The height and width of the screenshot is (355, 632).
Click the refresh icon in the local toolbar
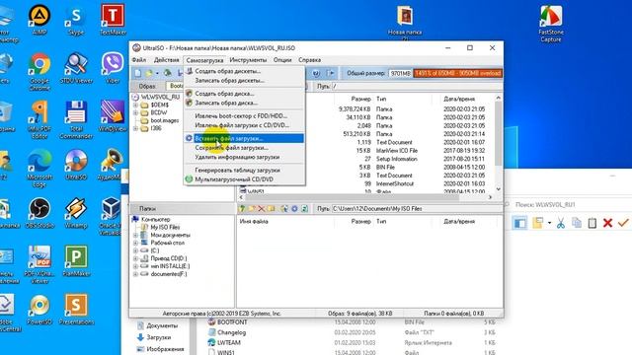(x=305, y=208)
